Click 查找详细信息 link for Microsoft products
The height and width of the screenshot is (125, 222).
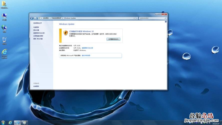click(86, 55)
